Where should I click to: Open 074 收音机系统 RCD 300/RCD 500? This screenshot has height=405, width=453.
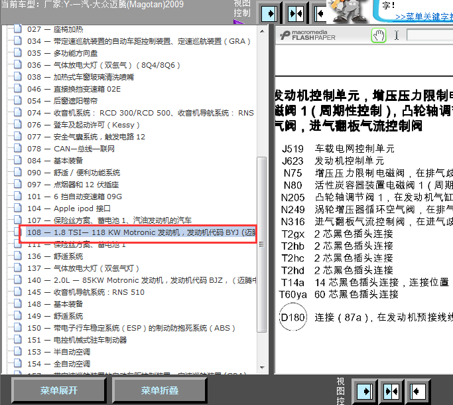pyautogui.click(x=141, y=113)
